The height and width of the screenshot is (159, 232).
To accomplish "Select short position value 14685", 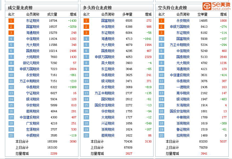I will tap(203, 21).
